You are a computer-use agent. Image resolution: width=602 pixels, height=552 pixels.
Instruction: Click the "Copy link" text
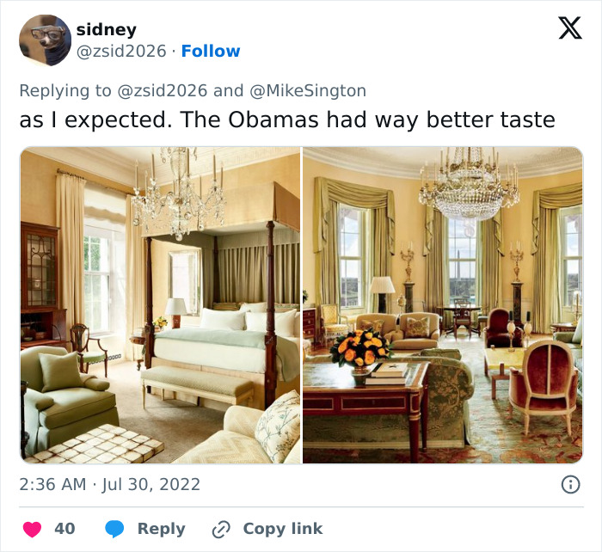[282, 529]
